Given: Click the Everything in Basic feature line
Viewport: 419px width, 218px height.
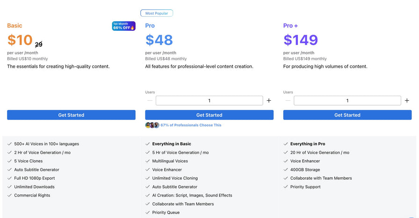Looking at the screenshot, I should [x=172, y=144].
